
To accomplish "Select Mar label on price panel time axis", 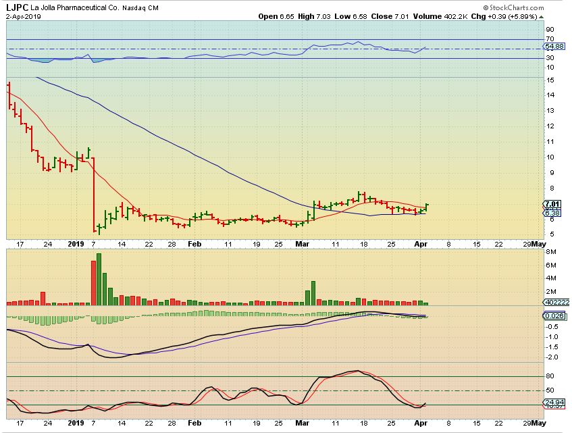I will point(303,244).
